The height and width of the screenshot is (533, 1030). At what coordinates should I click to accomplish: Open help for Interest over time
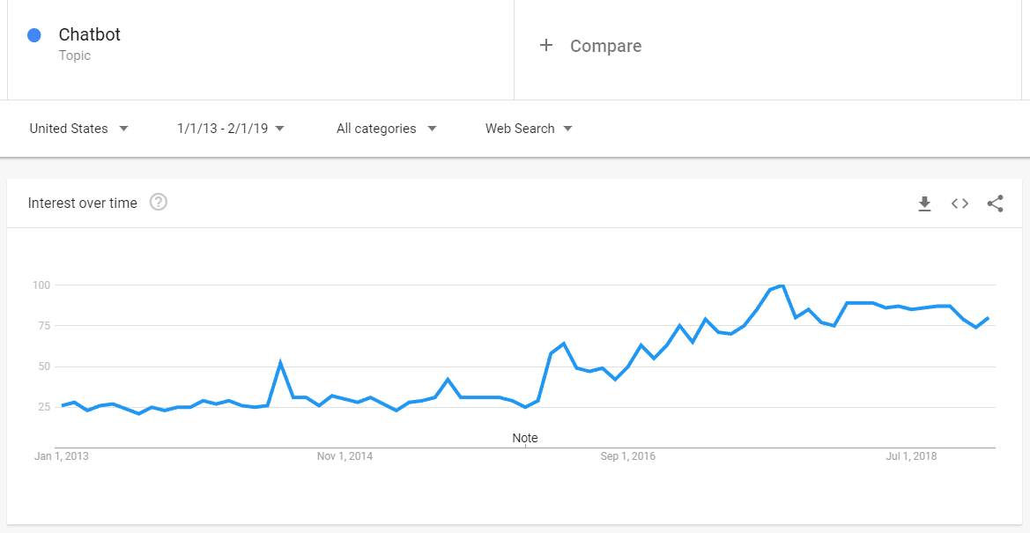click(159, 203)
